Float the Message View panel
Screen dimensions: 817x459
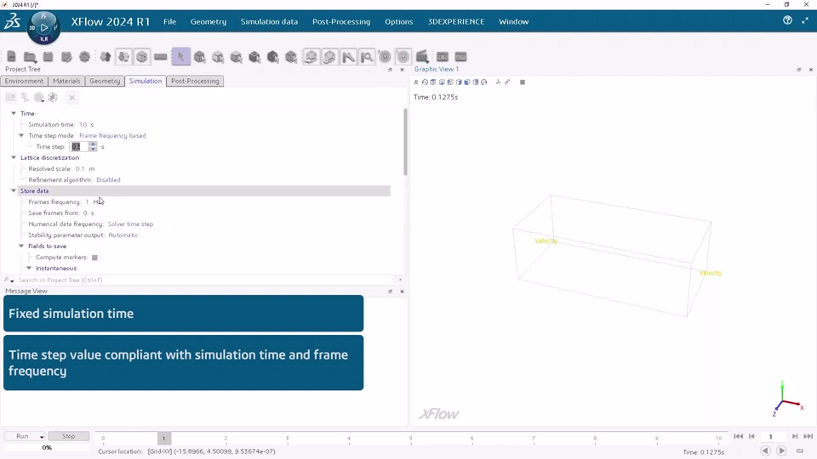(391, 292)
